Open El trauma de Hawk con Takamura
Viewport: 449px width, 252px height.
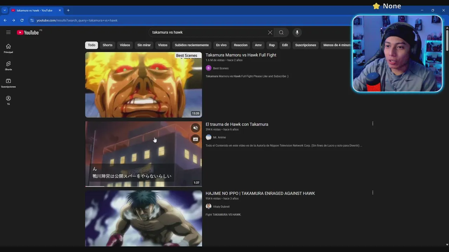pos(237,124)
